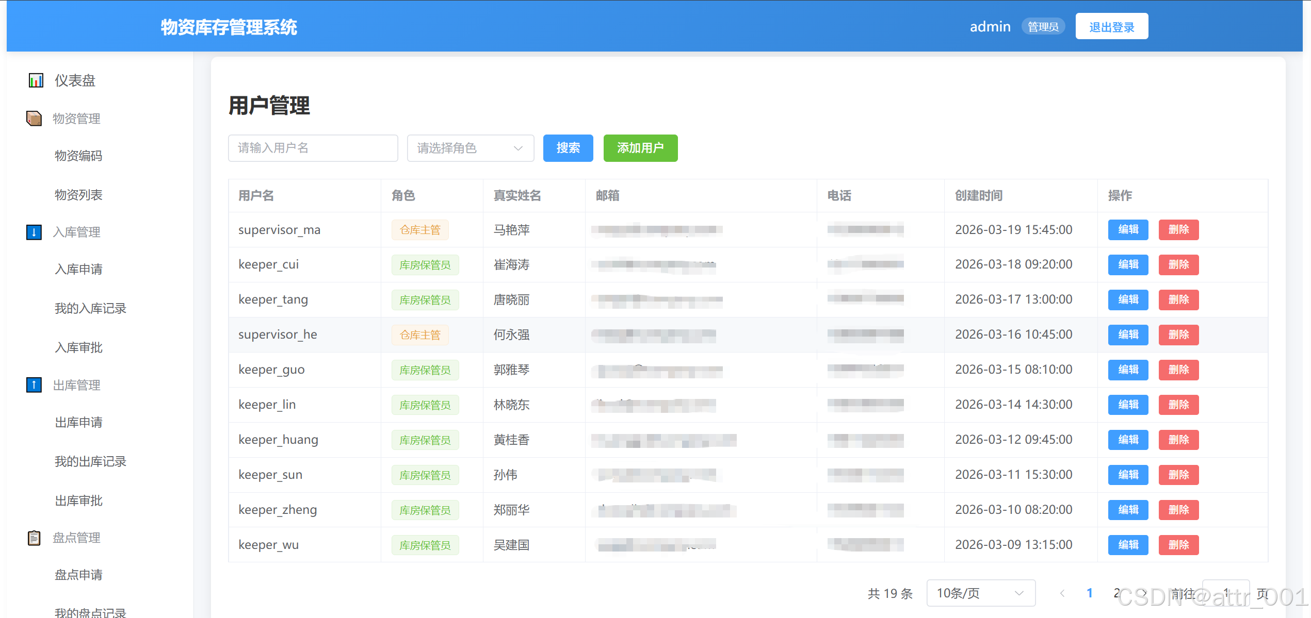This screenshot has width=1311, height=618.
Task: Open the 物资列表 menu item
Action: tap(78, 195)
